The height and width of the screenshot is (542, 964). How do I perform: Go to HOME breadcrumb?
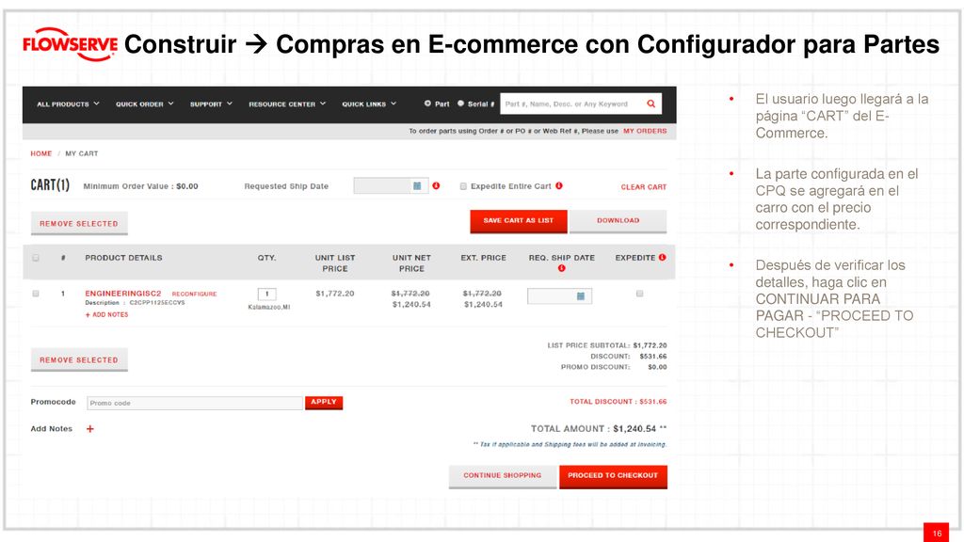tap(41, 153)
